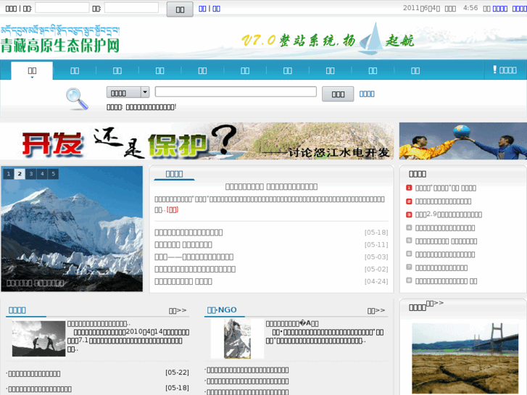Open the blue link right of search button

pos(367,93)
